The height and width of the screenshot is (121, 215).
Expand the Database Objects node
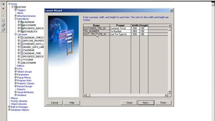tap(9, 110)
